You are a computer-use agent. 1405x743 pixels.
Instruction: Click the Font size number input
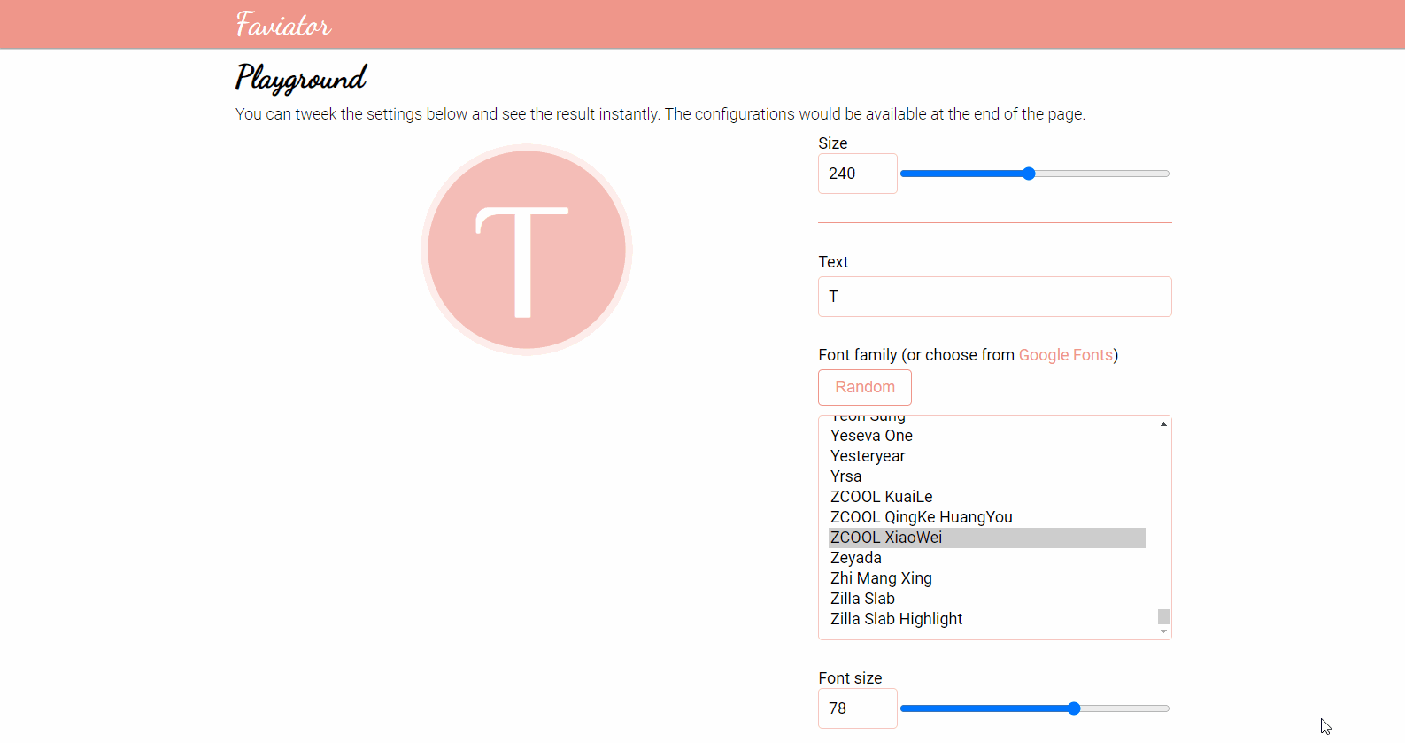857,708
